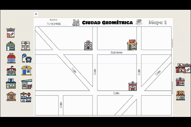Select the police station with location pin
Image resolution: width=191 pixels, height=127 pixels.
click(x=26, y=97)
